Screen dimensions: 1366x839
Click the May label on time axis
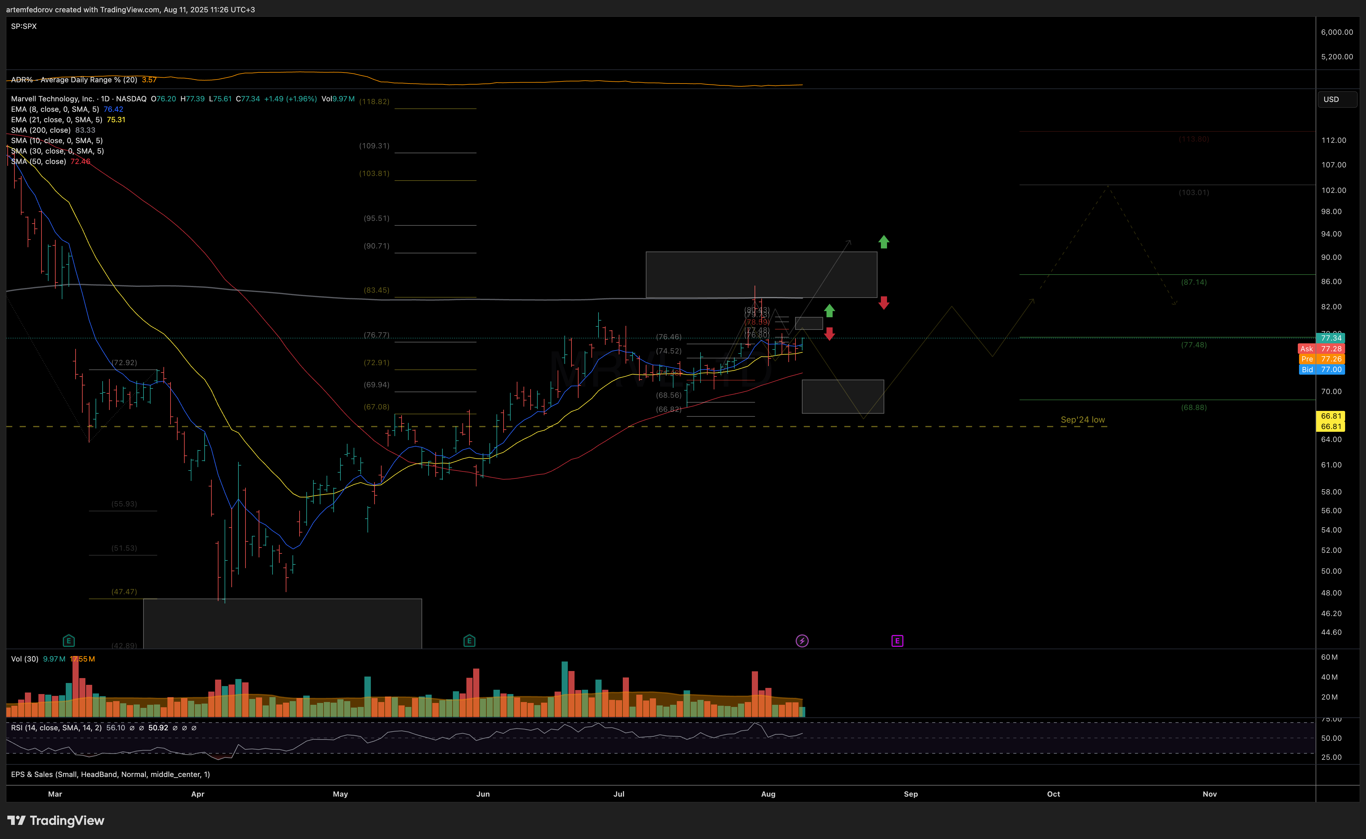340,794
